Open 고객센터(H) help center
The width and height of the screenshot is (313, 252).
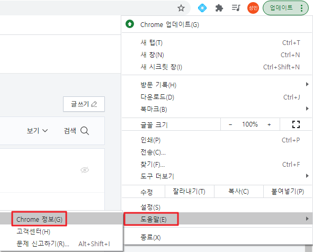61,231
